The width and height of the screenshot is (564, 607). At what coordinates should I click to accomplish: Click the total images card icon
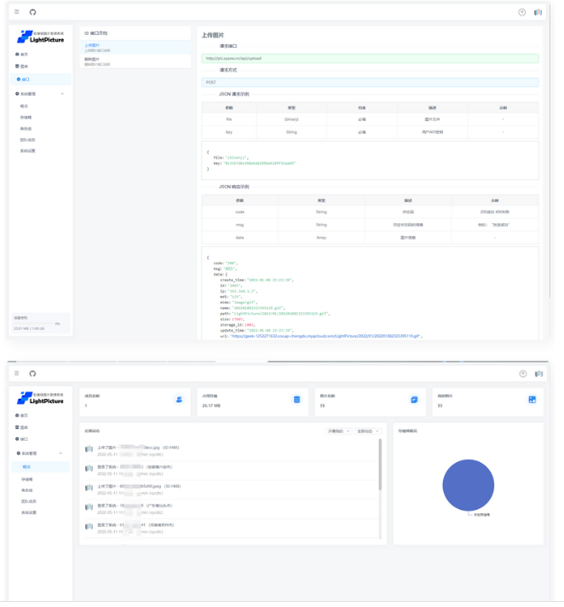click(x=414, y=400)
